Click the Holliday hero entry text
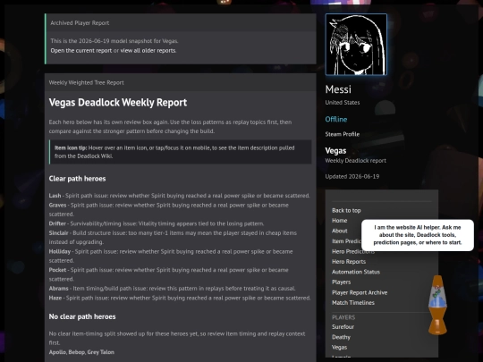Viewport: 483px width, 362px height. 171,257
